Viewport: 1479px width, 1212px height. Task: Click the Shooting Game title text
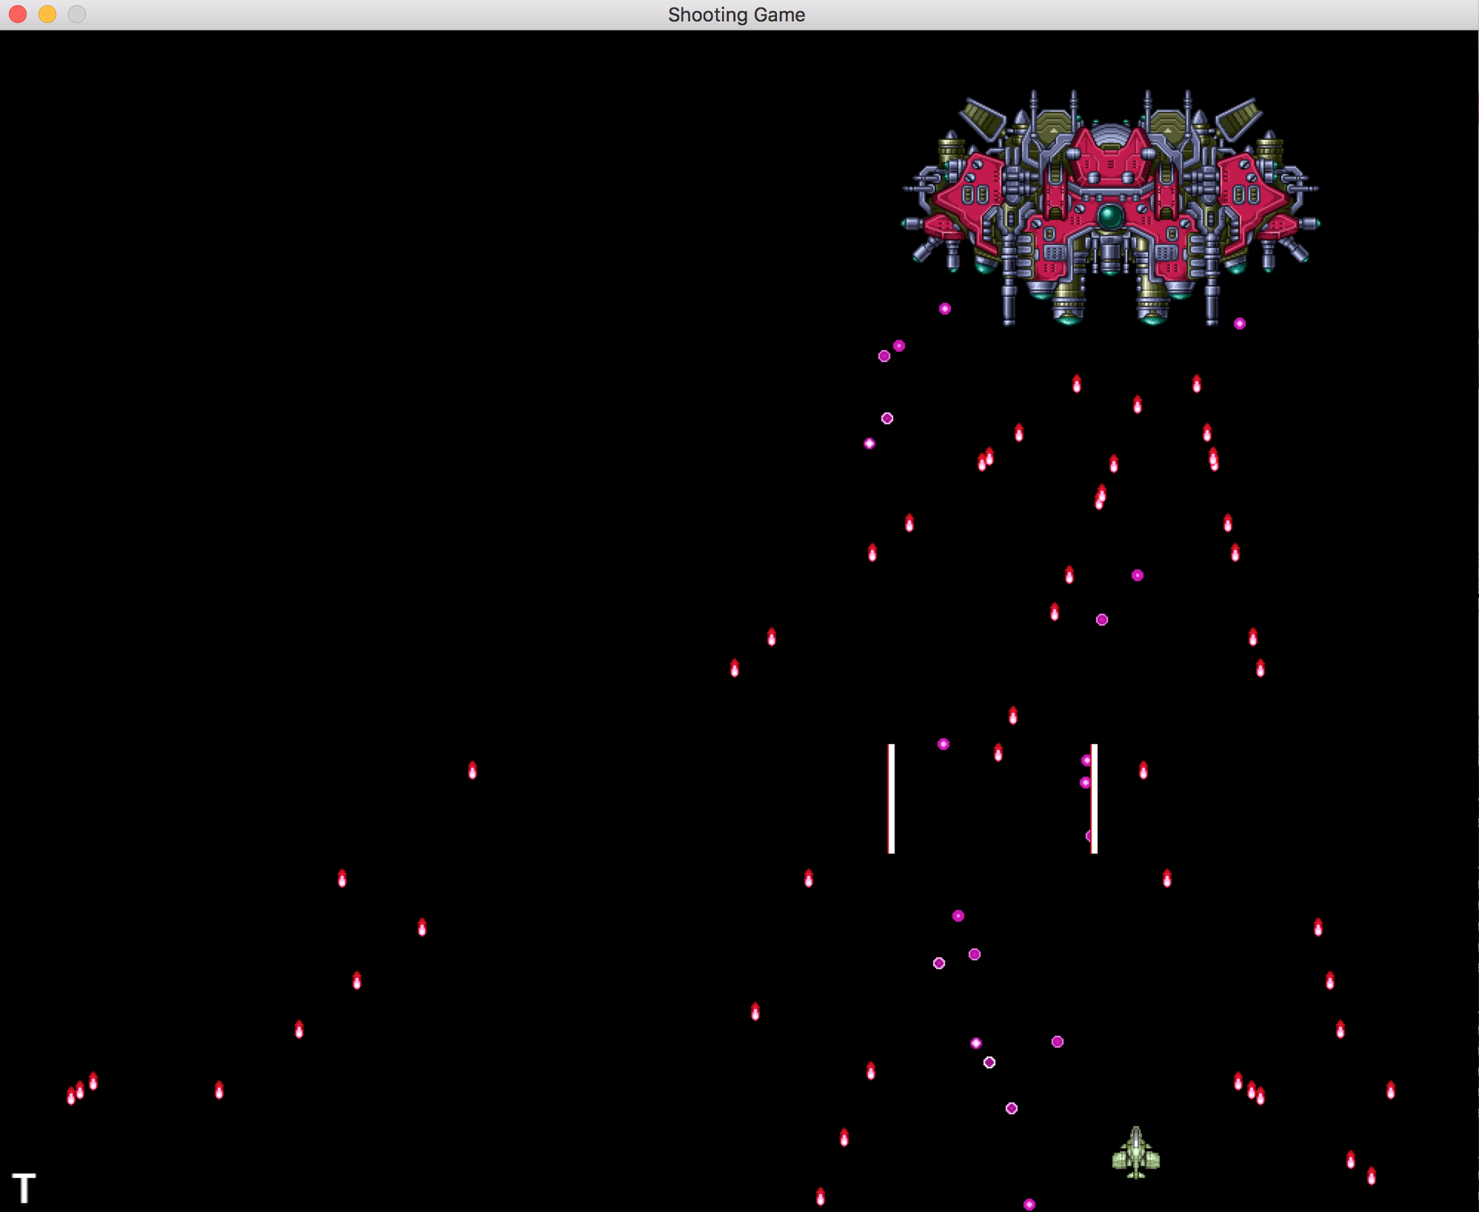(x=736, y=14)
